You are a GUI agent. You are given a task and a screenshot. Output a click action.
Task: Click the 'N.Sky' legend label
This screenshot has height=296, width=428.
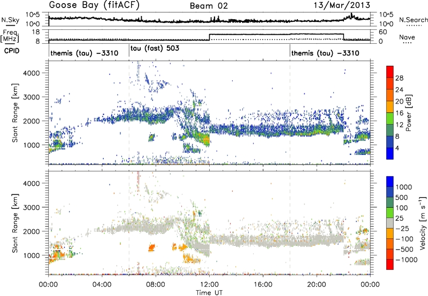10,20
